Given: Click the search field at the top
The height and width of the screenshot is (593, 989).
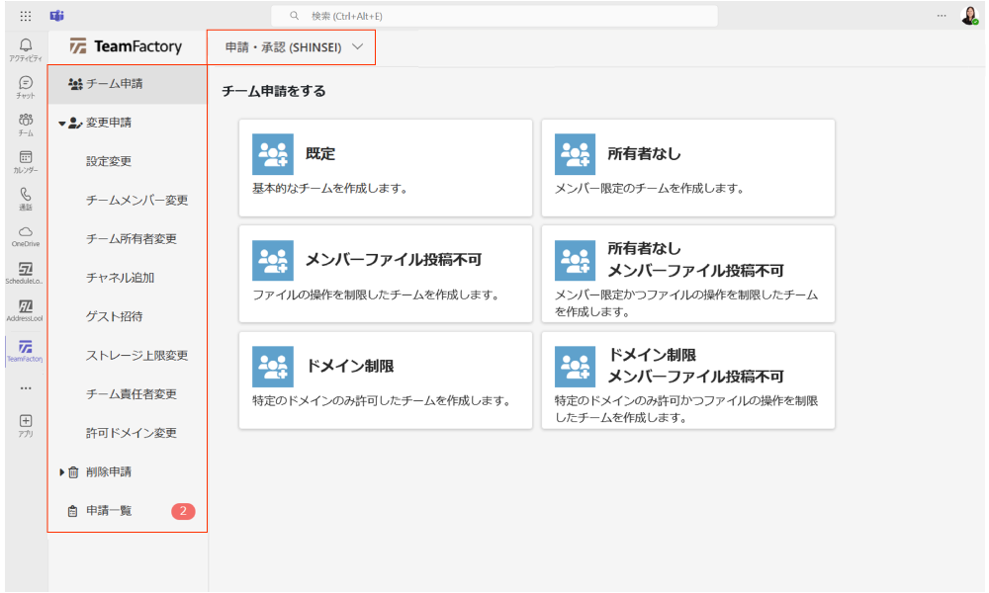Looking at the screenshot, I should [x=494, y=16].
